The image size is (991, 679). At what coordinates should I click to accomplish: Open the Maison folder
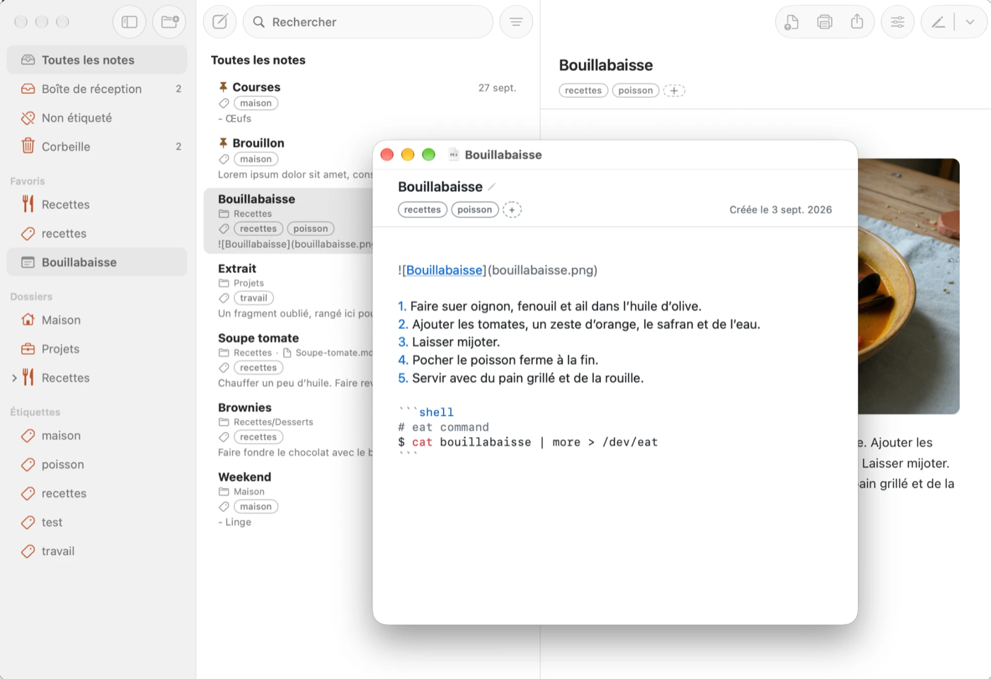97,320
